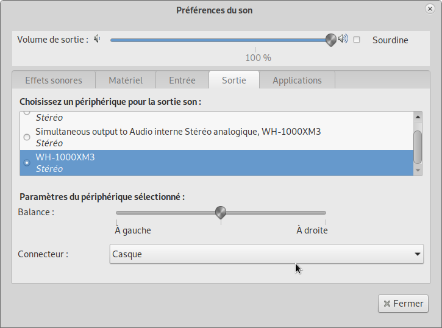Open the Matériel tab
The height and width of the screenshot is (328, 442).
126,80
